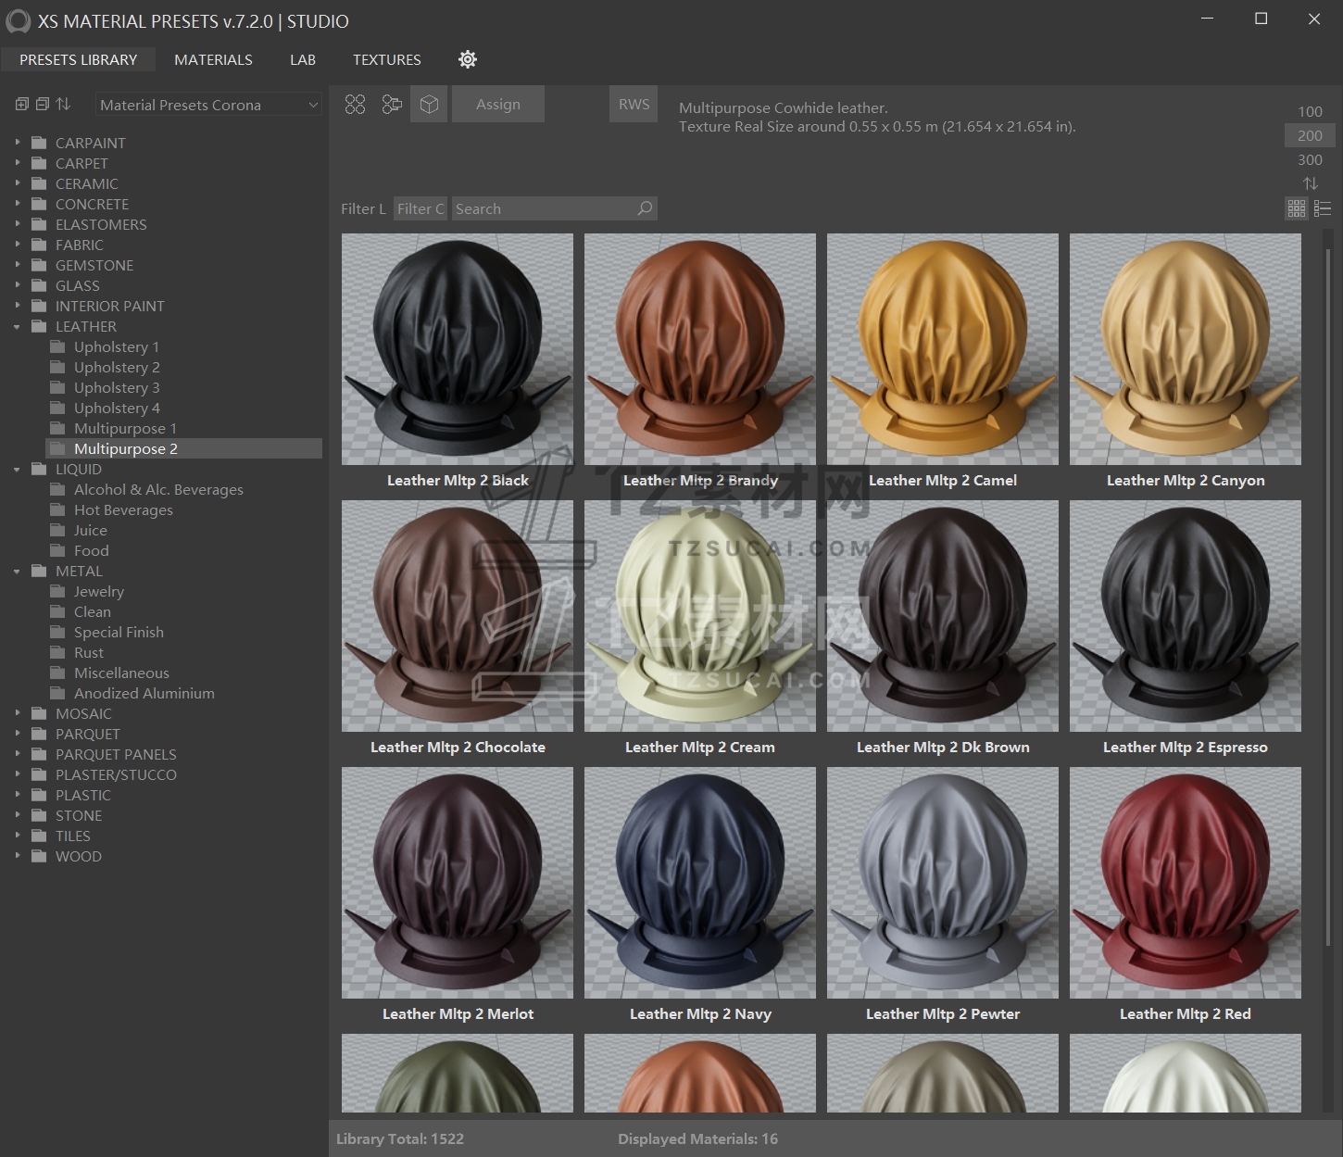
Task: Click the four-circles icon beside Assign
Action: click(x=355, y=105)
